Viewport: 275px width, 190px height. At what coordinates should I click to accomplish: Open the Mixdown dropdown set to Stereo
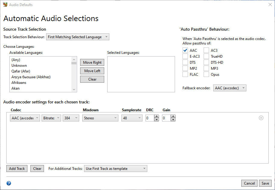click(100, 118)
